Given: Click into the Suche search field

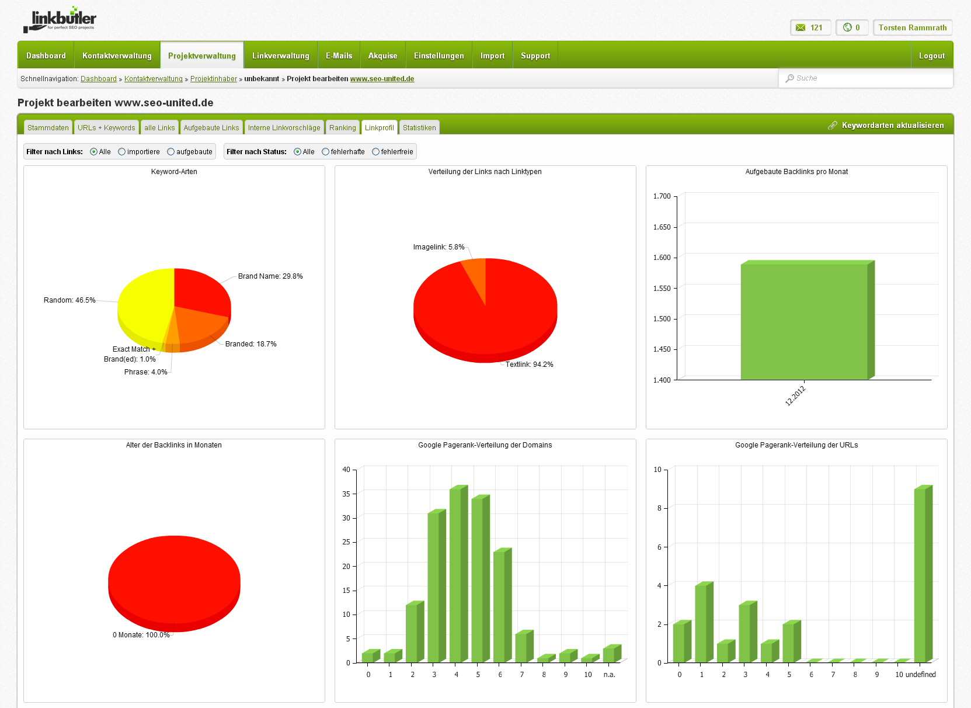Looking at the screenshot, I should click(x=866, y=78).
